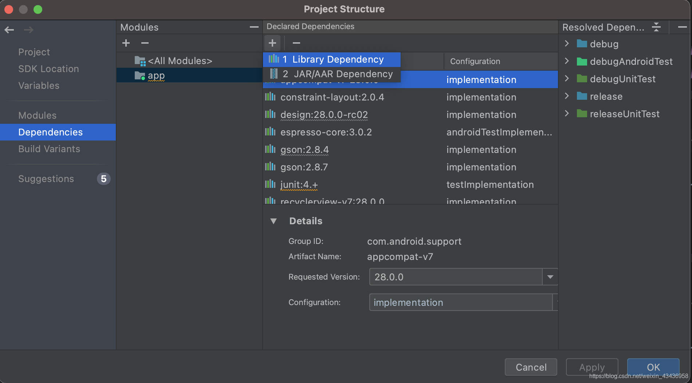
Task: Confirm with the OK button
Action: point(653,367)
